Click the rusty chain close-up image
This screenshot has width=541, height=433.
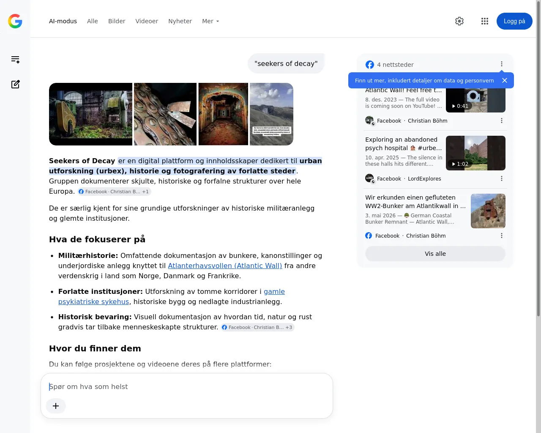[x=165, y=114]
